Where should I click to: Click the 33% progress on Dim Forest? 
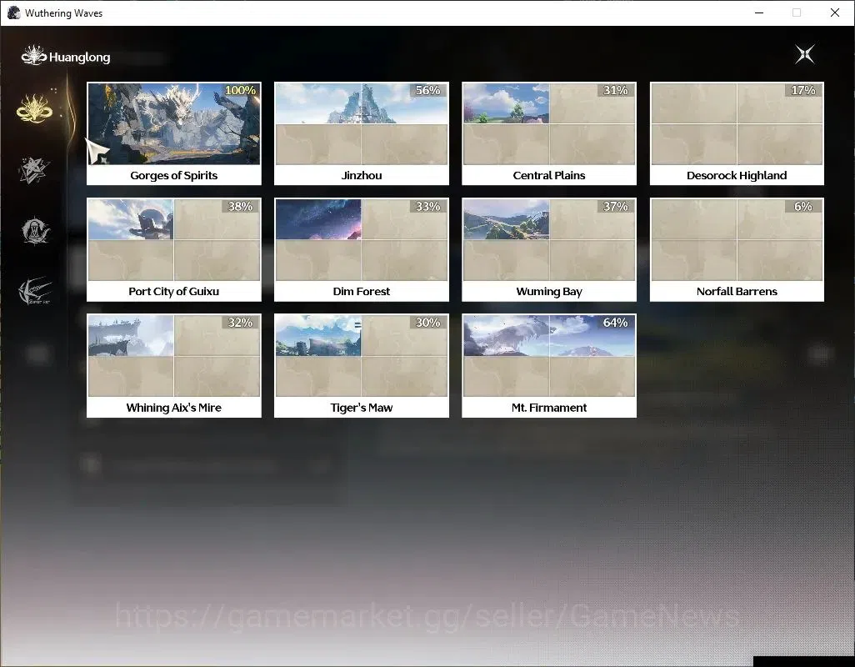click(x=428, y=207)
